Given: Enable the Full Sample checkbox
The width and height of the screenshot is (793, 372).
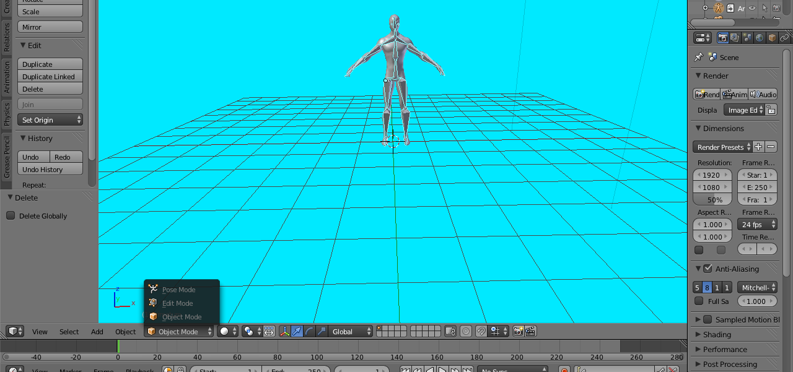Looking at the screenshot, I should point(699,301).
